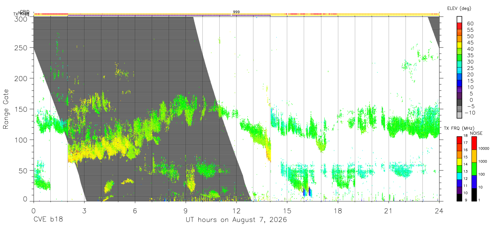Click Range Gate axis label '150'
Screen dimensions: 494x228
pyautogui.click(x=21, y=109)
